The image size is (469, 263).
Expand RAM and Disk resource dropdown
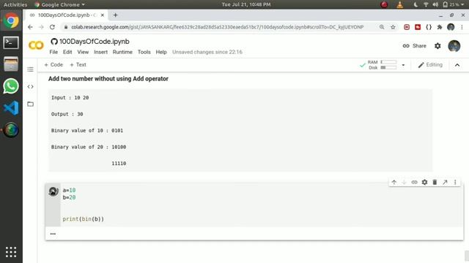click(403, 65)
